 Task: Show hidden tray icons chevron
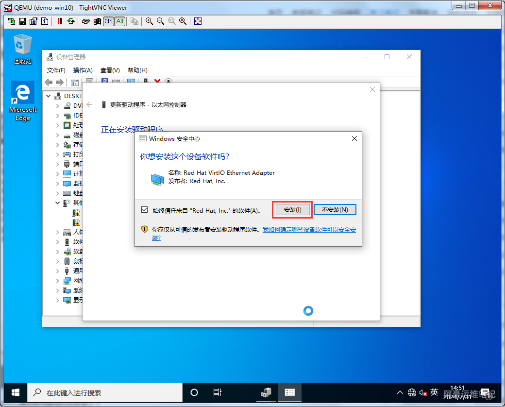(x=400, y=392)
